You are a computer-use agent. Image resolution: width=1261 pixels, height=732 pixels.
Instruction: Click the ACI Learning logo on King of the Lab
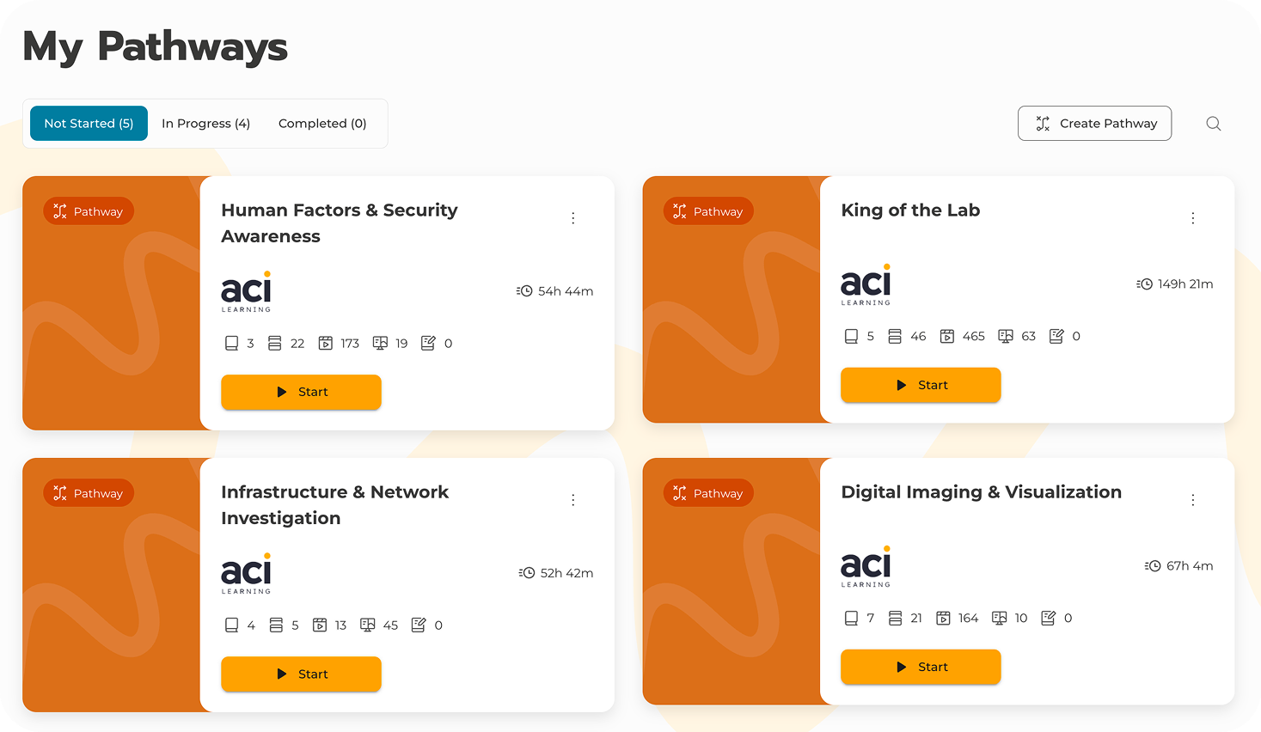point(866,284)
